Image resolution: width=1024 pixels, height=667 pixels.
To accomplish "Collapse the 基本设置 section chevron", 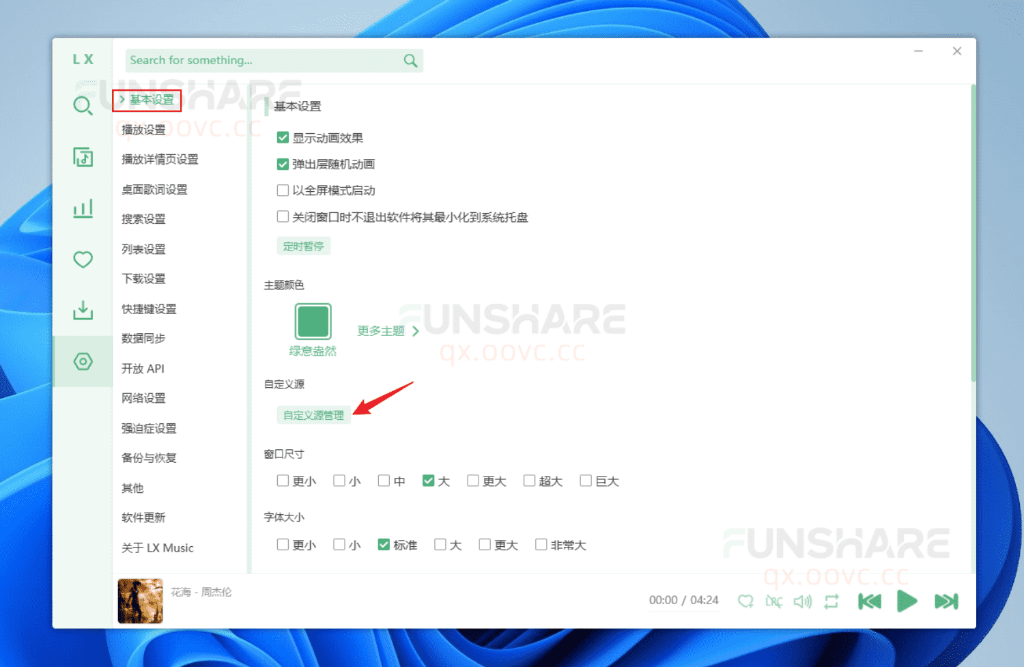I will (123, 100).
